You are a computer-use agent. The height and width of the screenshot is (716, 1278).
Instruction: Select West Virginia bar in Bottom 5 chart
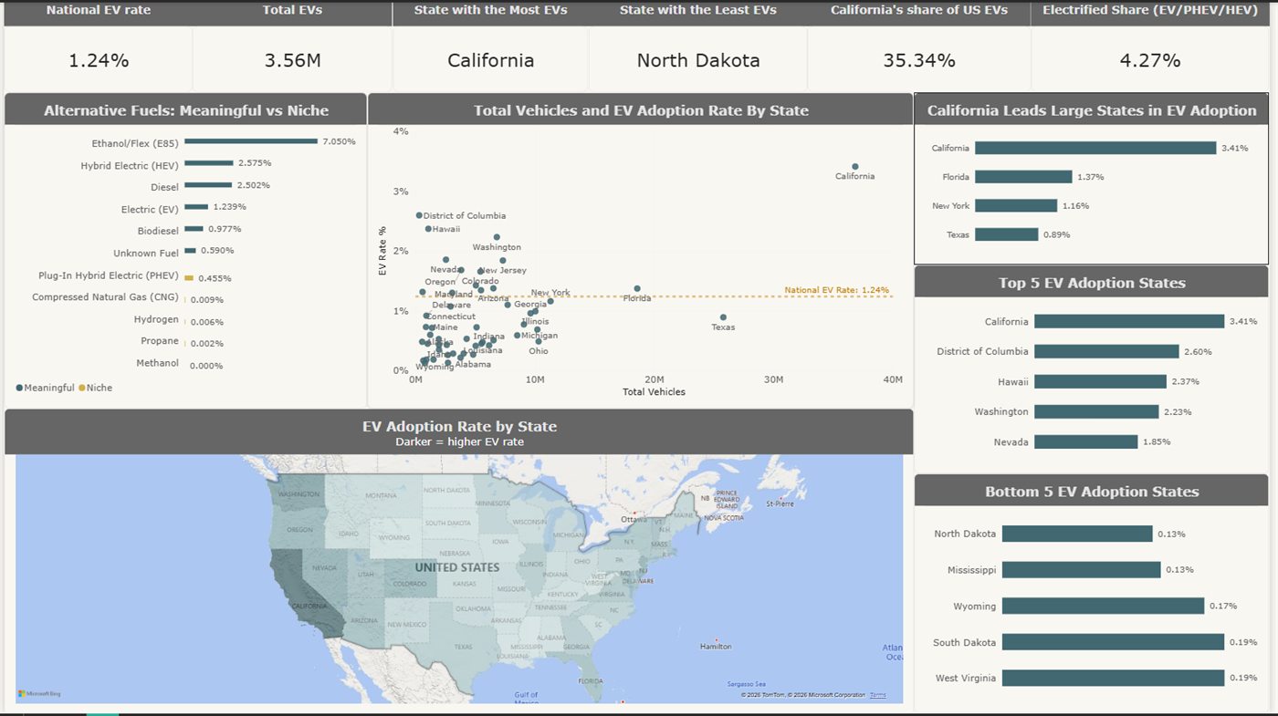coord(1113,678)
